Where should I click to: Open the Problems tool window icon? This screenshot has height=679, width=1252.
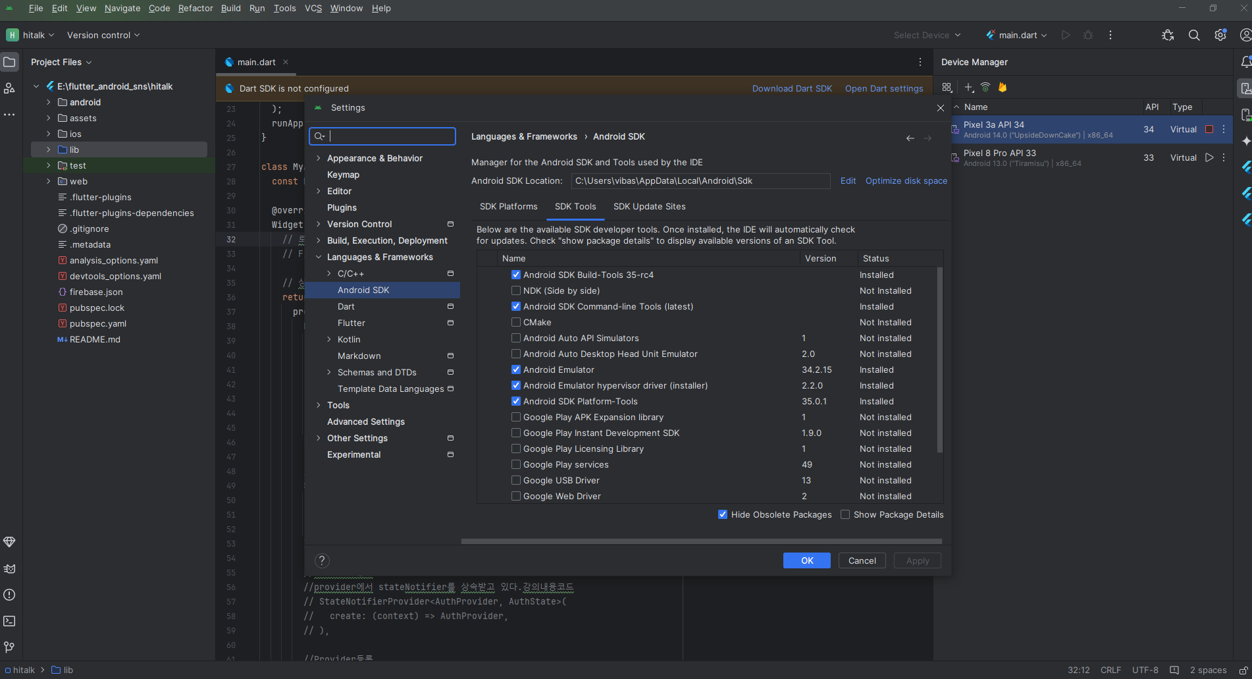(9, 595)
